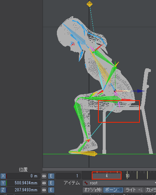The width and height of the screenshot is (156, 195).
Task: Open the envelope editor for Z channel
Action: point(51,190)
